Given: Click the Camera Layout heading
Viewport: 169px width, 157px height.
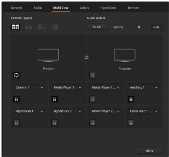Looking at the screenshot, I should [x=21, y=18].
